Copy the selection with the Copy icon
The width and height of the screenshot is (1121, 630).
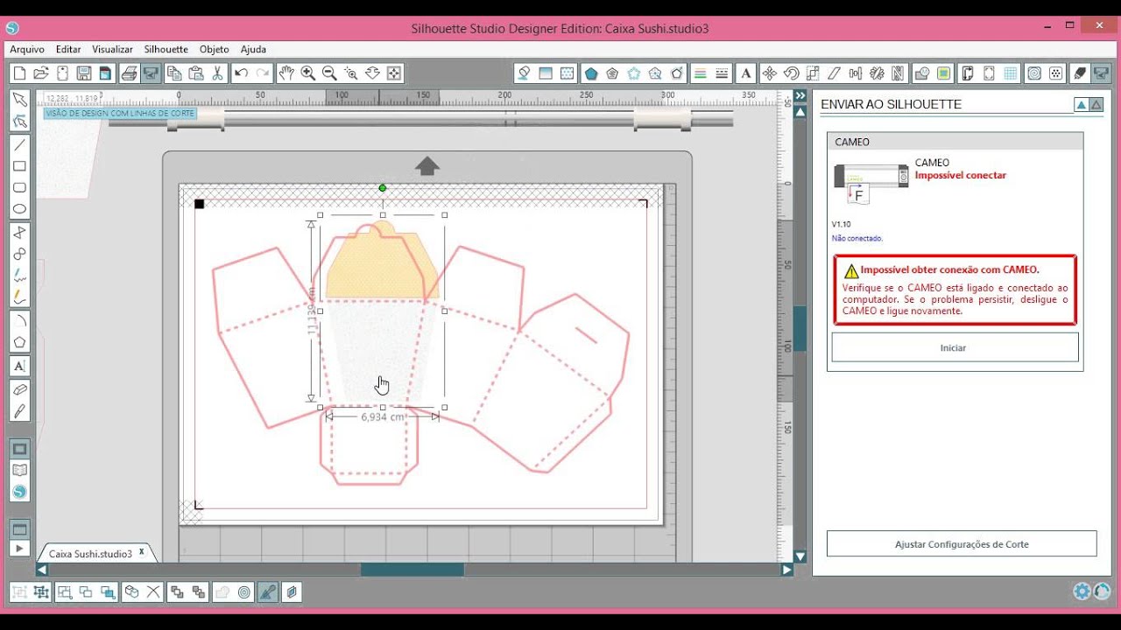tap(174, 73)
